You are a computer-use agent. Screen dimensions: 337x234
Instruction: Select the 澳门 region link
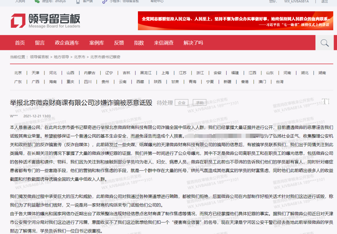click(x=262, y=82)
